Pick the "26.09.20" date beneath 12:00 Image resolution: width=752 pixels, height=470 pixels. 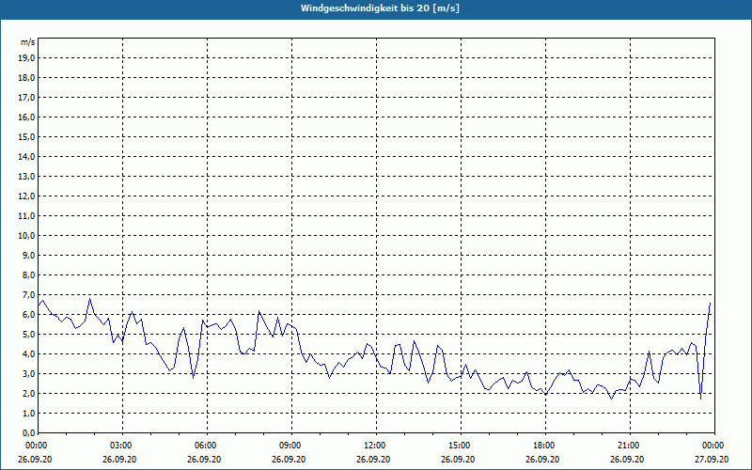point(373,459)
